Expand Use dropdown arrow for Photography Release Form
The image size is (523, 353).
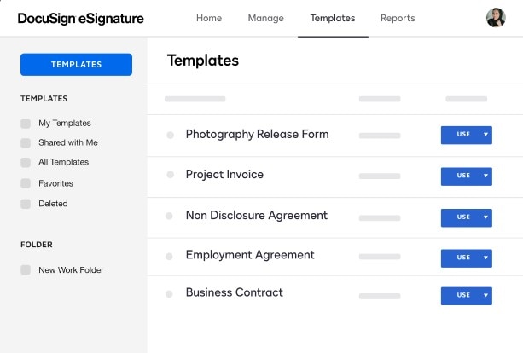tap(485, 135)
